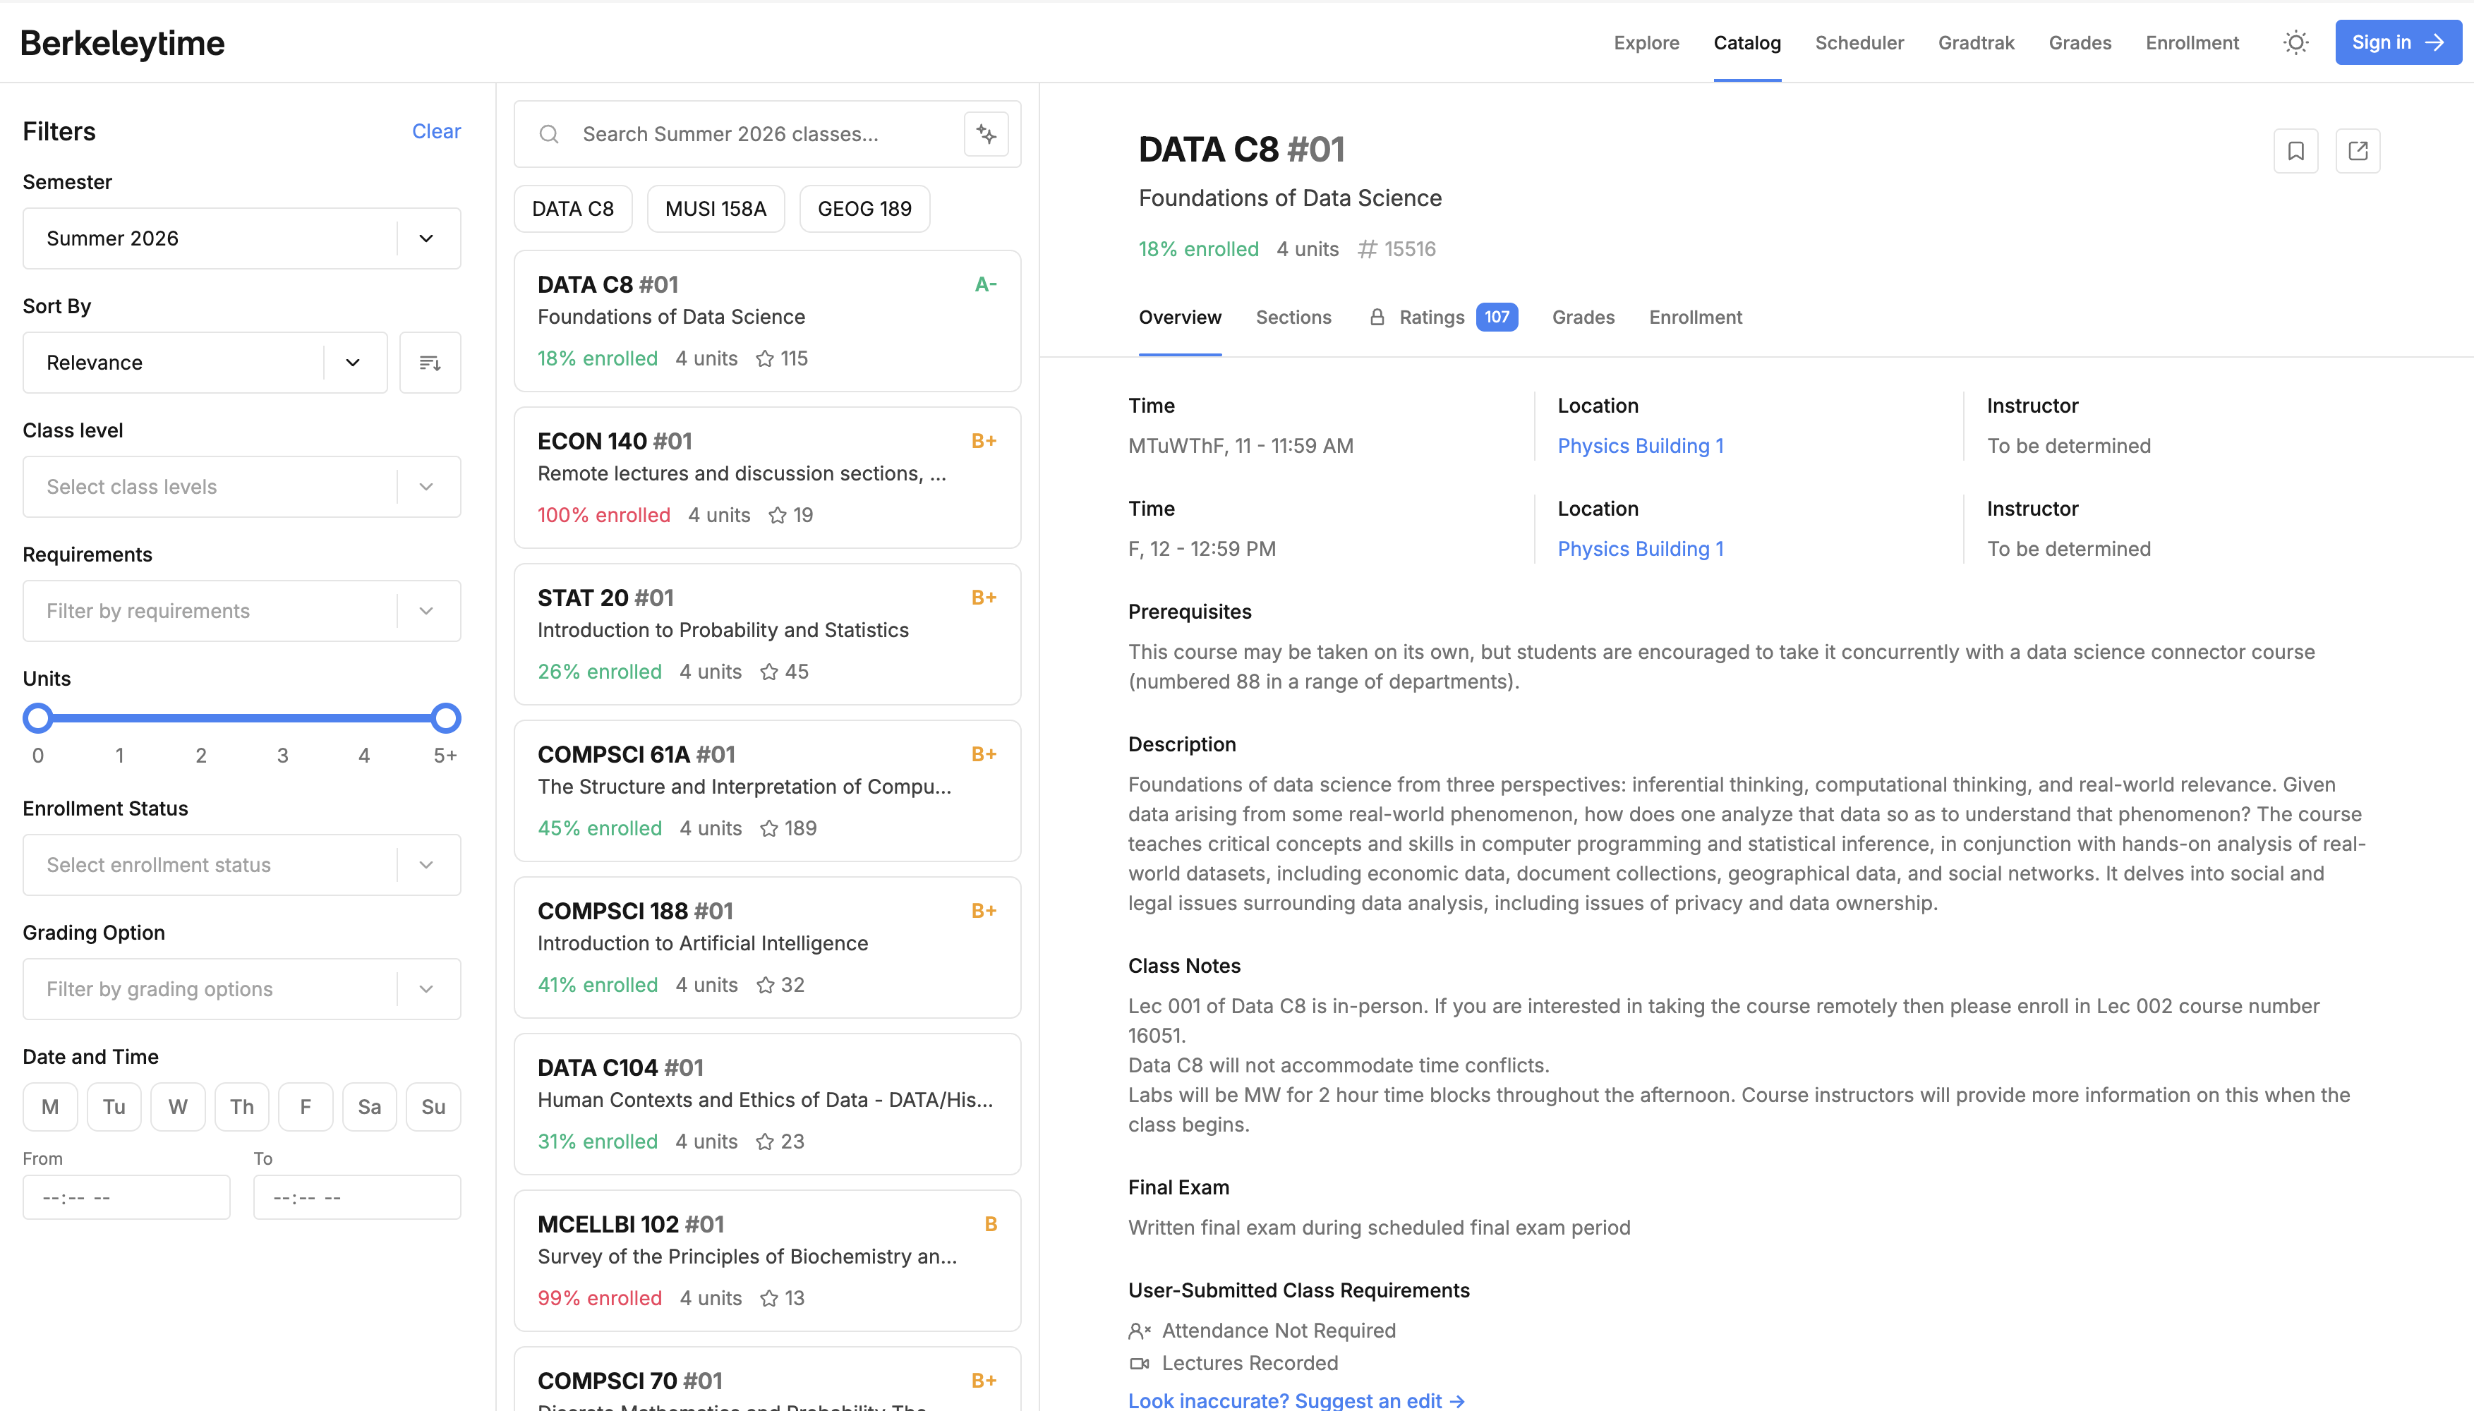Open the MCELLBI 102 #01 class card
Image resolution: width=2474 pixels, height=1411 pixels.
tap(768, 1261)
